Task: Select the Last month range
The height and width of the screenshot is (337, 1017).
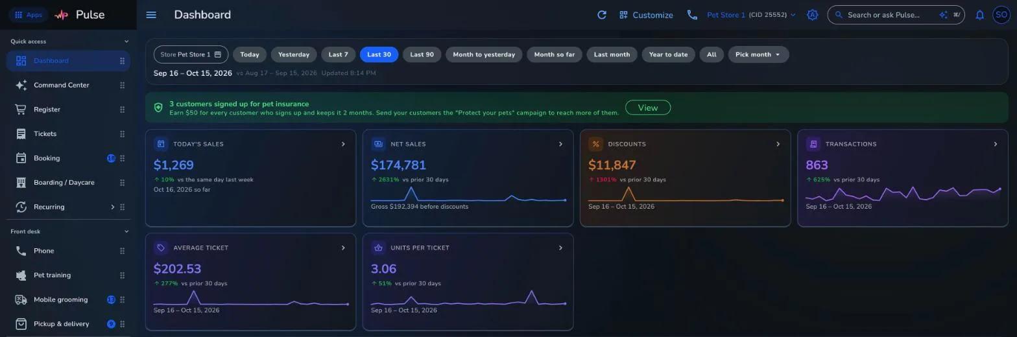Action: coord(612,54)
